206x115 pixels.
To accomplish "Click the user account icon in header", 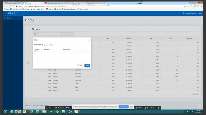I will (183, 13).
